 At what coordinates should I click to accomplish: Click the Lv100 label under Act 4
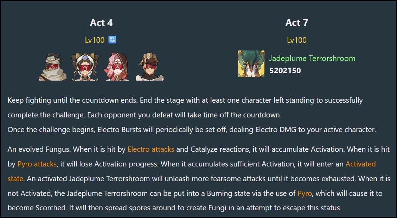(95, 40)
